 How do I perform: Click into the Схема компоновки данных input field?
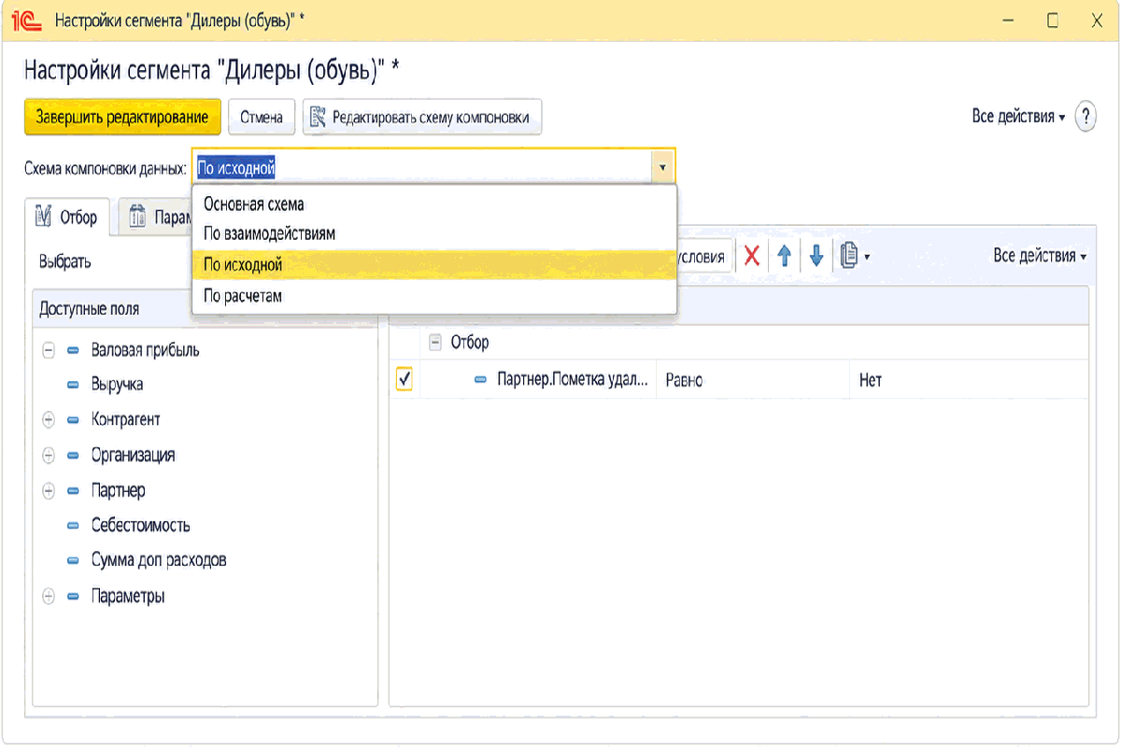point(423,168)
